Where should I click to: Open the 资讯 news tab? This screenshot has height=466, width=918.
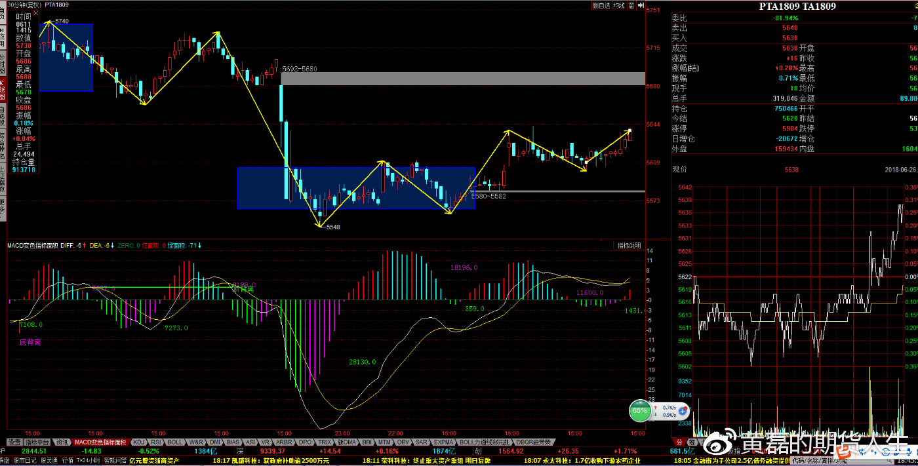(x=62, y=442)
